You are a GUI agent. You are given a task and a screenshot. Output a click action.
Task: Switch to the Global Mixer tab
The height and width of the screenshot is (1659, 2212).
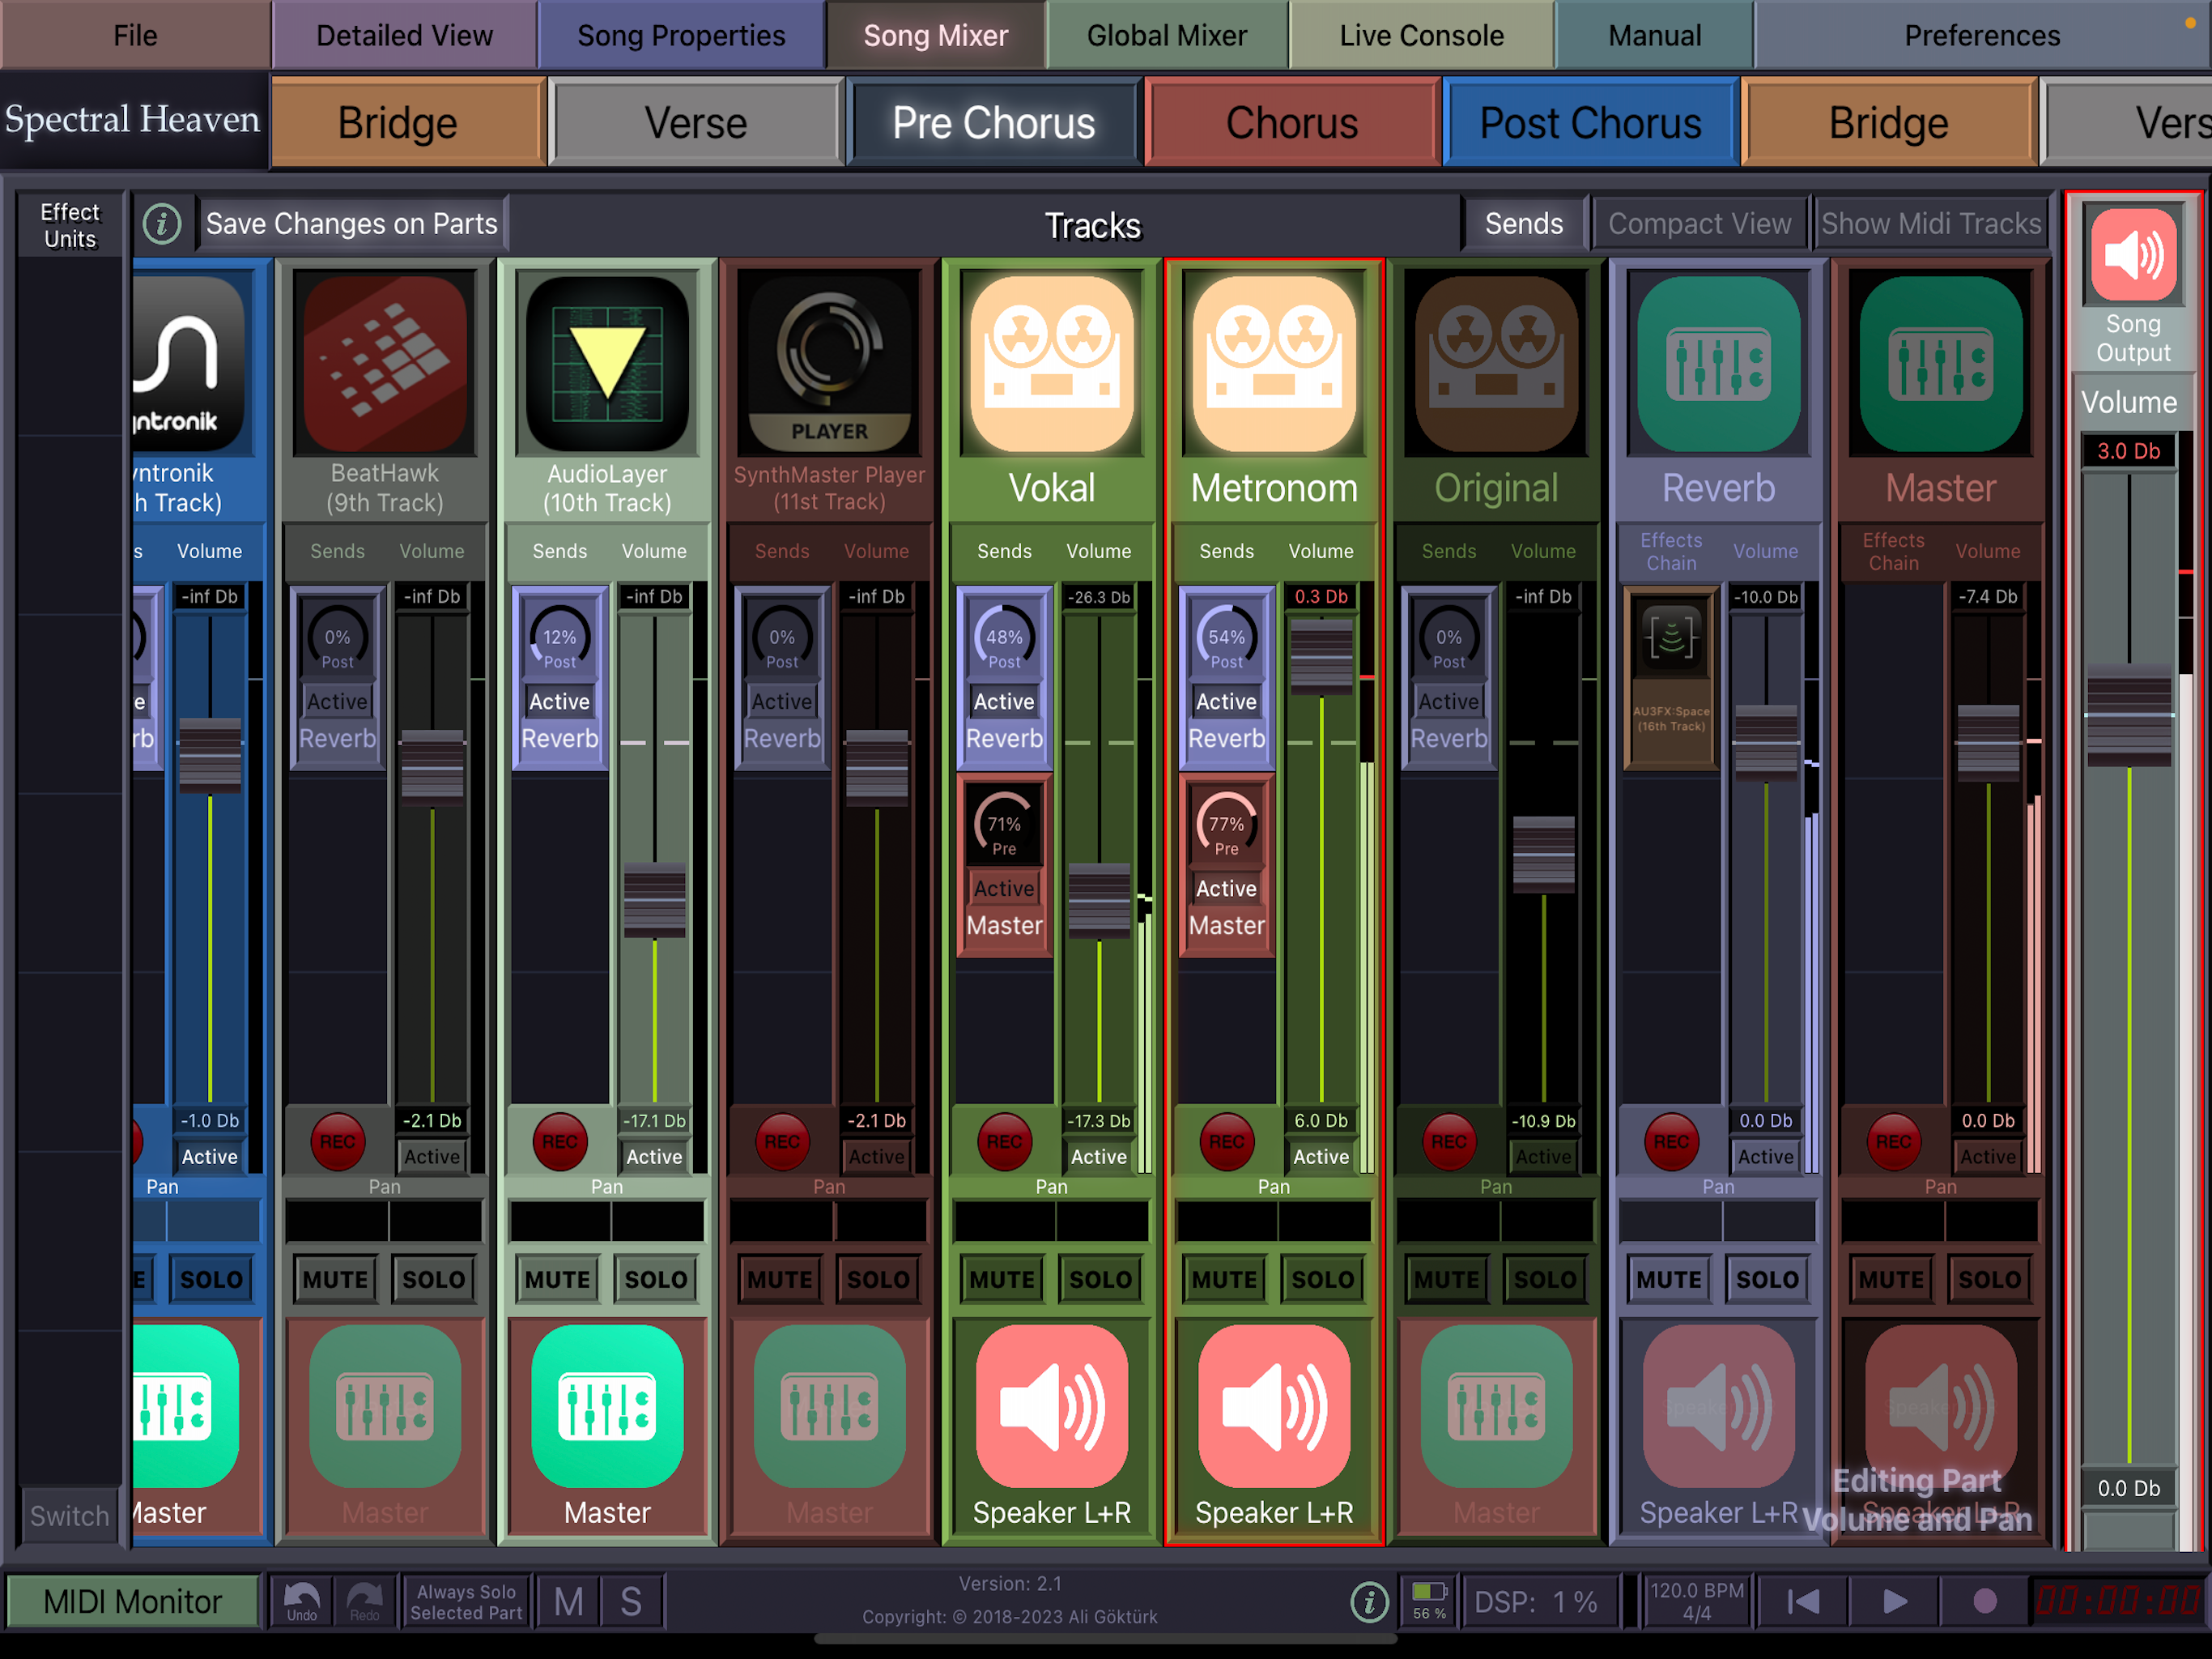click(x=1166, y=36)
